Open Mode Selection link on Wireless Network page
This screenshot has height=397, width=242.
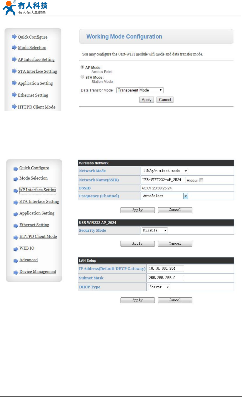point(33,178)
